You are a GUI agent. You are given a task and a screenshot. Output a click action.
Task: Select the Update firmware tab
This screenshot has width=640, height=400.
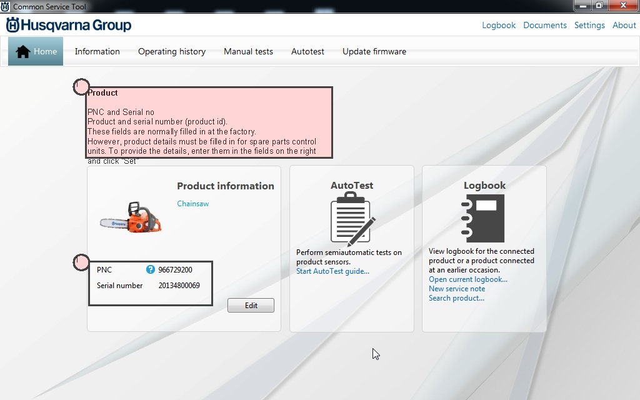pos(374,51)
